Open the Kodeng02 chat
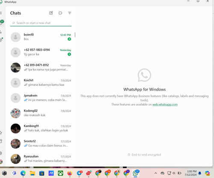 [41, 113]
